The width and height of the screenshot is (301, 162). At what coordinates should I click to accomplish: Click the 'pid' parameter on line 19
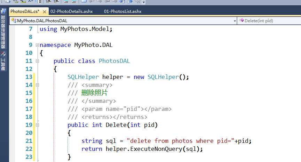pos(149,125)
